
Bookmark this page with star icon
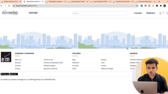tap(137, 6)
